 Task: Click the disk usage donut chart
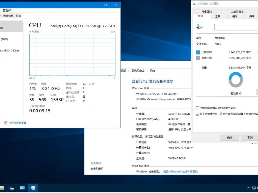tap(236, 80)
